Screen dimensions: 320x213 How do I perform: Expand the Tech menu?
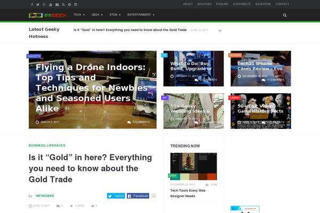tap(79, 15)
